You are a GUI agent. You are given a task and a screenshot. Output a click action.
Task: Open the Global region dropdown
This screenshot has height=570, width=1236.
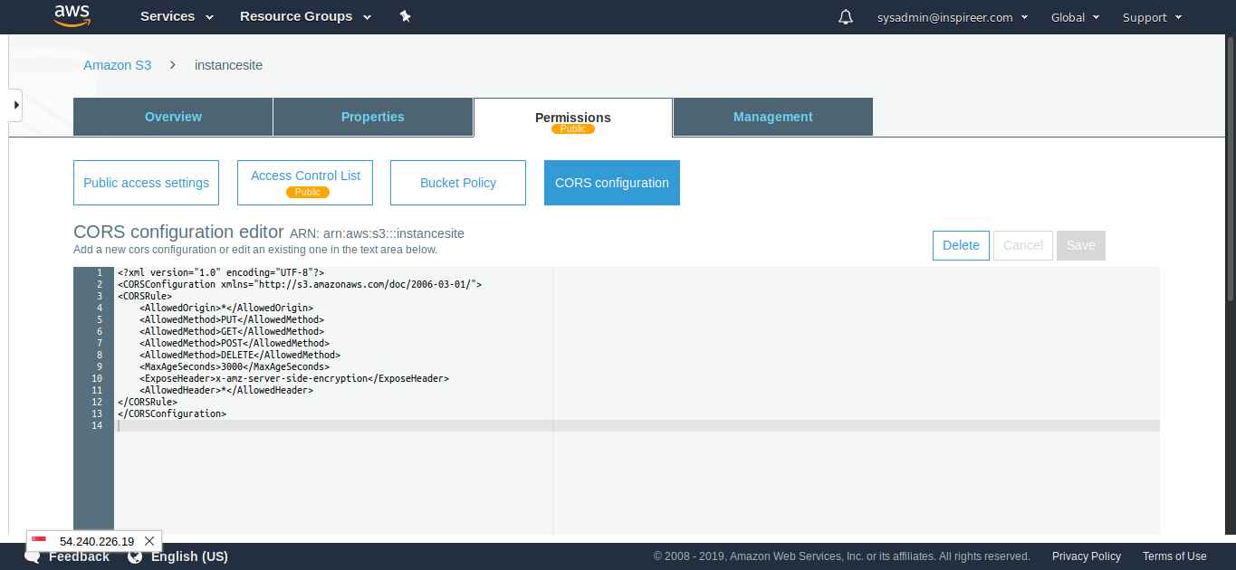tap(1075, 17)
